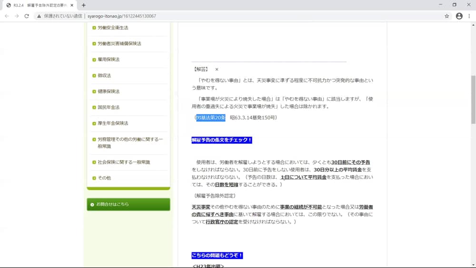
Task: Open 労務管理その他の労働に関する一般常識
Action: tap(130, 143)
